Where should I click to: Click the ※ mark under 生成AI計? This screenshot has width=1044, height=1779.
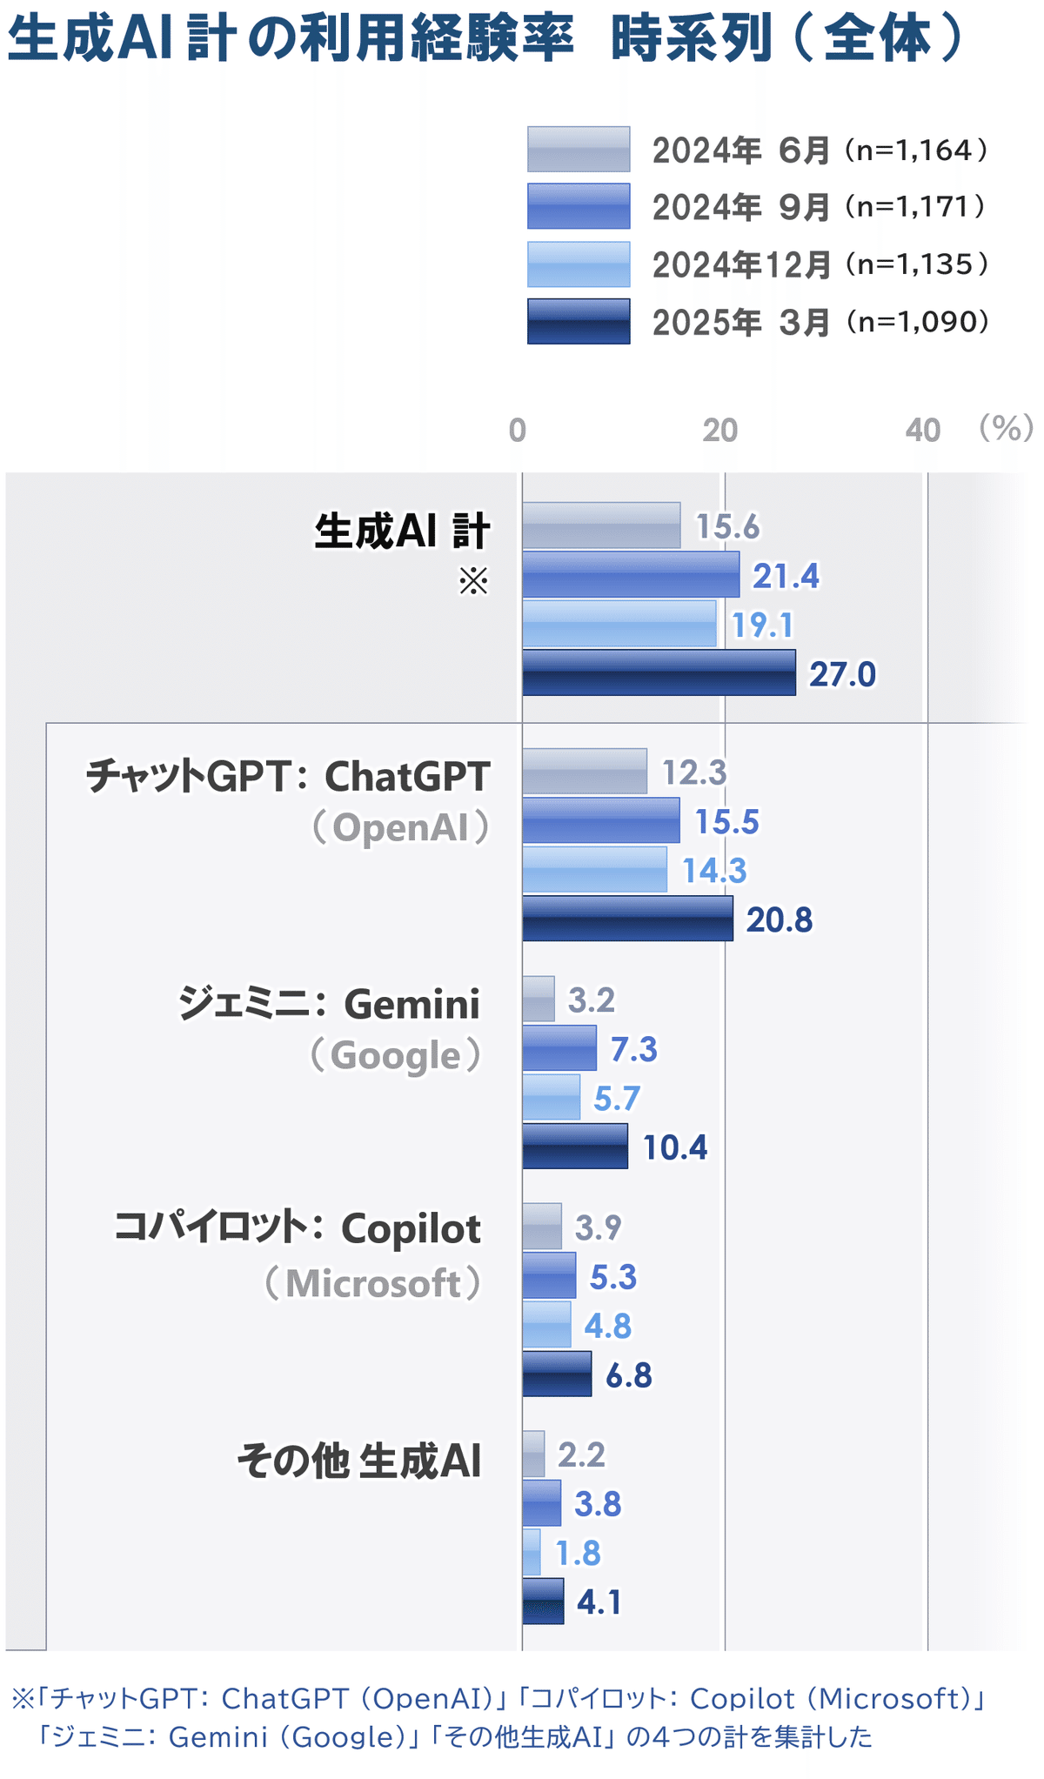[474, 580]
